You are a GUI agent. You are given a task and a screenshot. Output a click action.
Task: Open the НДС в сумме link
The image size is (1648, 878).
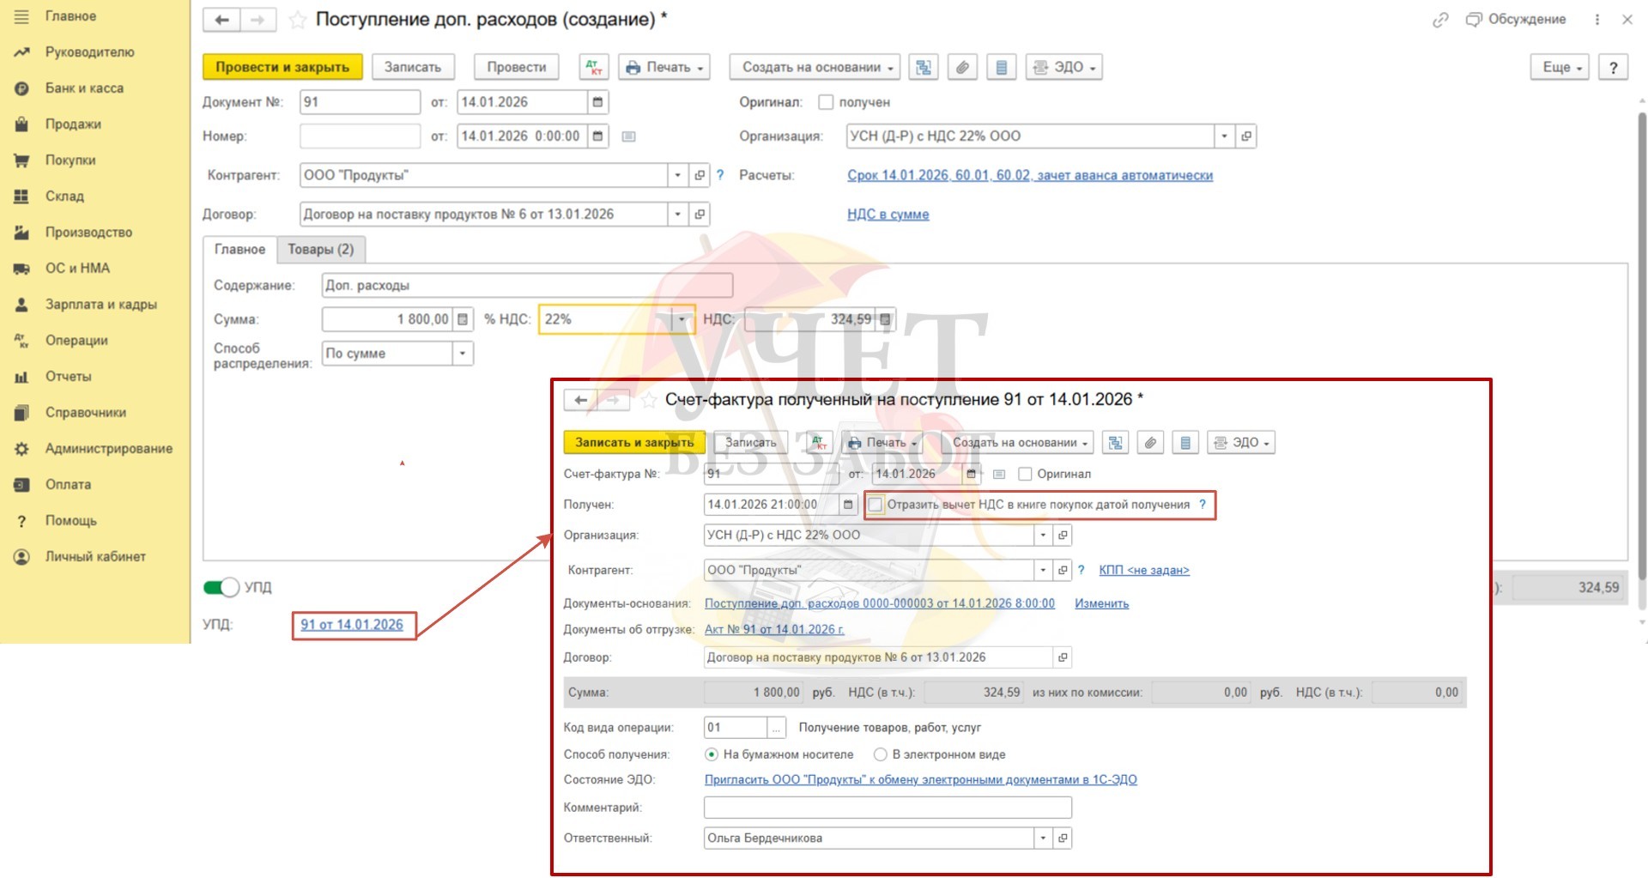point(888,215)
